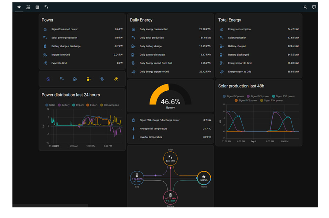Click the Home node in energy flow
The height and width of the screenshot is (218, 329).
click(x=204, y=178)
